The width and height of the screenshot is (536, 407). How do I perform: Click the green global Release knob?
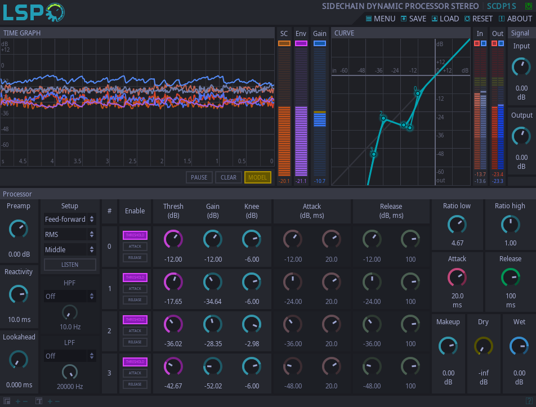(x=510, y=278)
